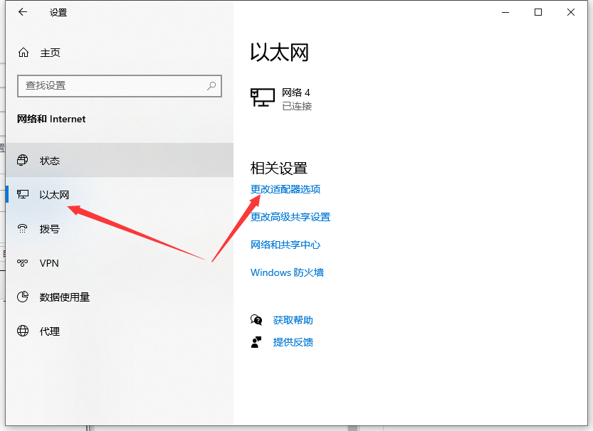Screen dimensions: 593x431
Task: Click the search magnifier icon
Action: point(211,85)
